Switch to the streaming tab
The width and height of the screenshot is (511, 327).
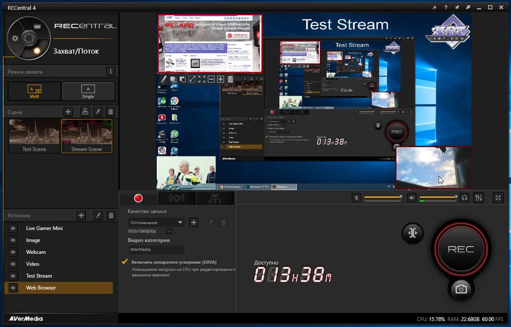coord(177,198)
